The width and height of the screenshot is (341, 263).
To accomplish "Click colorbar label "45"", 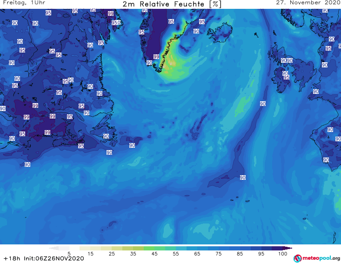I will pos(154,254).
